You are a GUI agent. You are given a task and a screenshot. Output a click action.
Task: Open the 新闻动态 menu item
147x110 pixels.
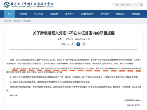tap(120, 14)
